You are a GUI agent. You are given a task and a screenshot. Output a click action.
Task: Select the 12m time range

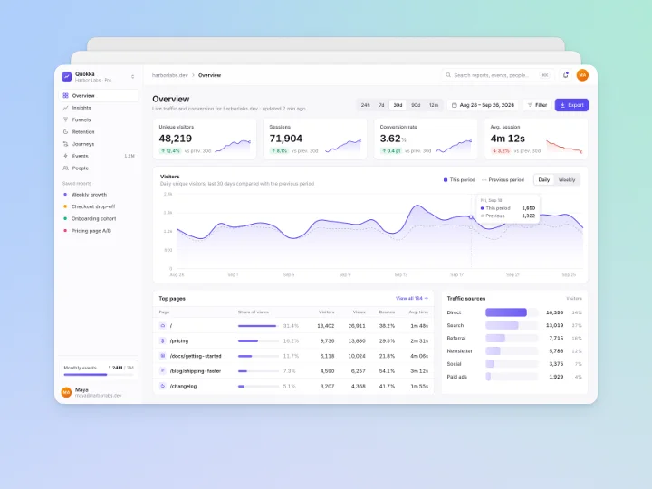point(434,105)
